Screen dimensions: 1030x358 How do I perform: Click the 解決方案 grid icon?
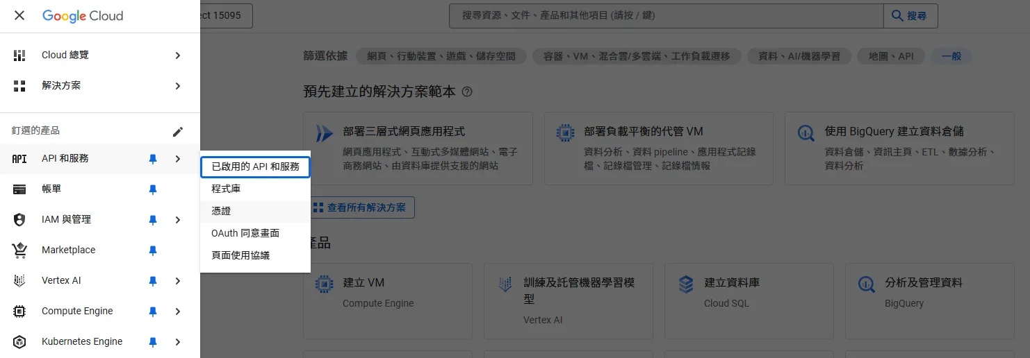19,86
